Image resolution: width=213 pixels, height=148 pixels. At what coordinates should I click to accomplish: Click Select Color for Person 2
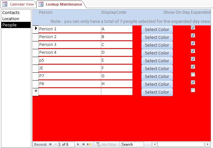(157, 37)
